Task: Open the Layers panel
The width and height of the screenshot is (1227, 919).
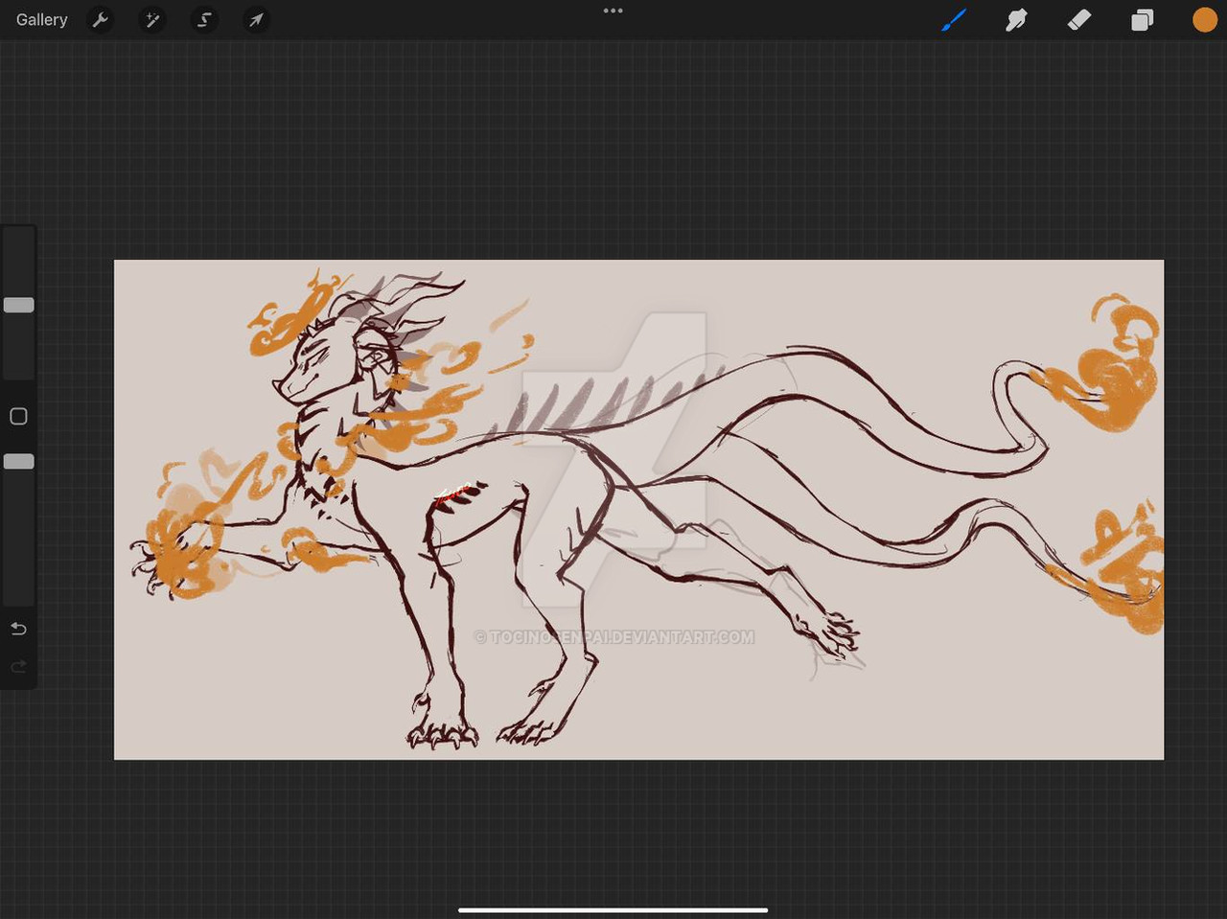Action: pyautogui.click(x=1142, y=20)
